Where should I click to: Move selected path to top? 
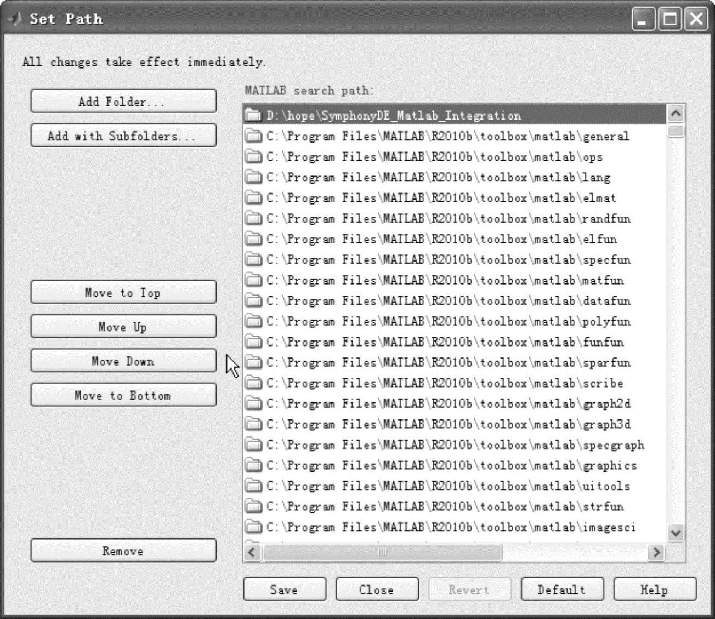[123, 292]
